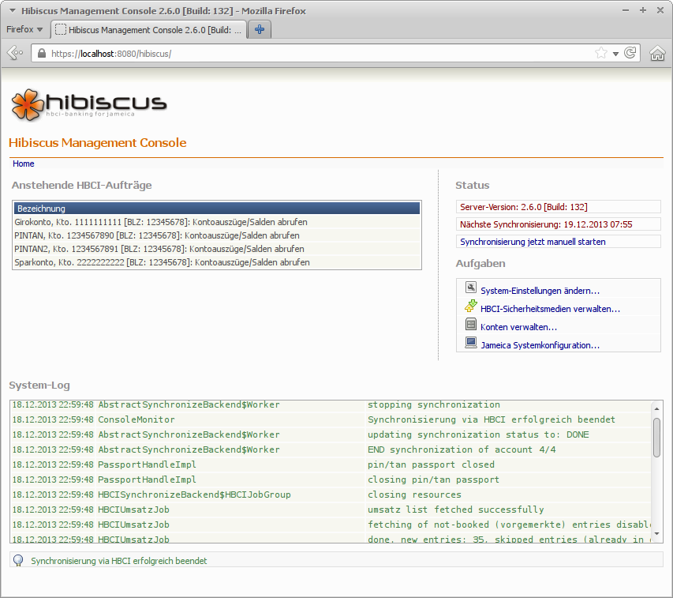This screenshot has width=673, height=598.
Task: Open Konten verwalten link
Action: [x=518, y=327]
